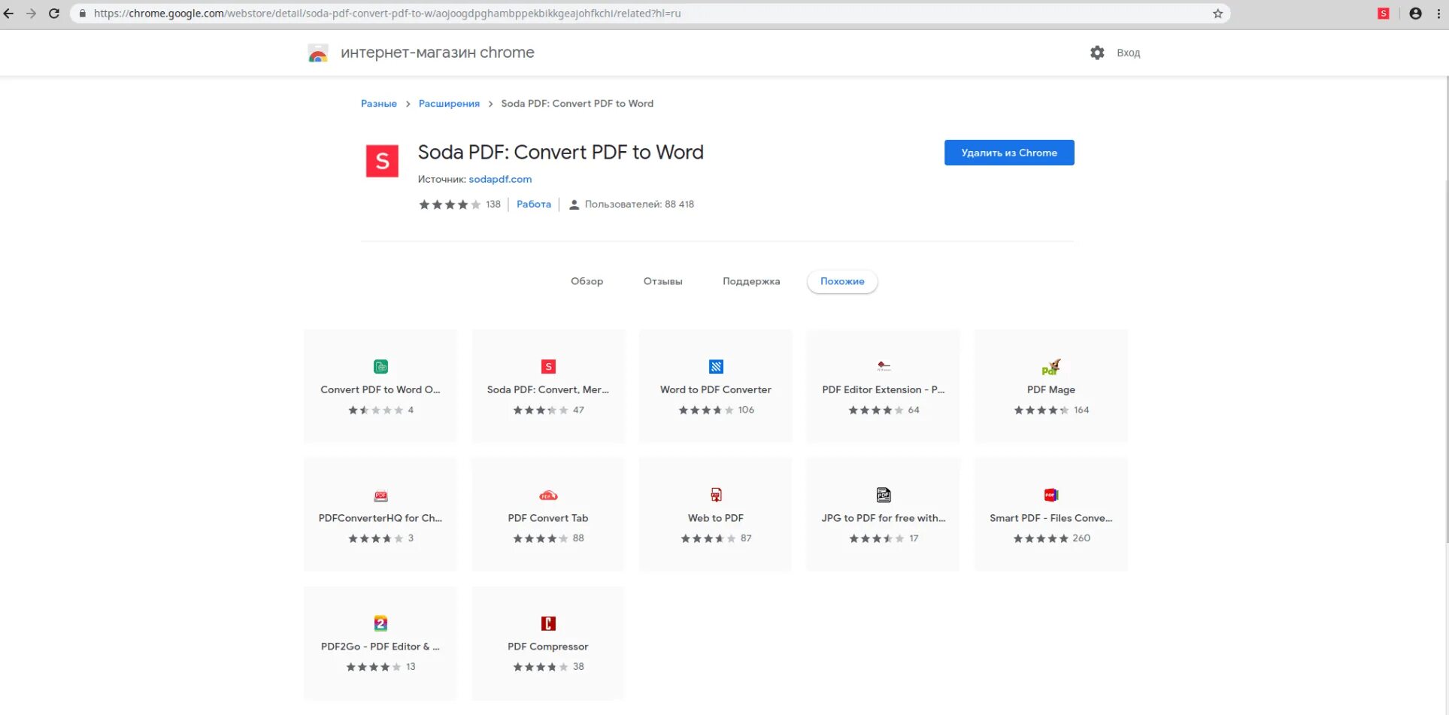Open Smart PDF - Files Conve... title
Viewport: 1449px width, 715px height.
click(1051, 518)
